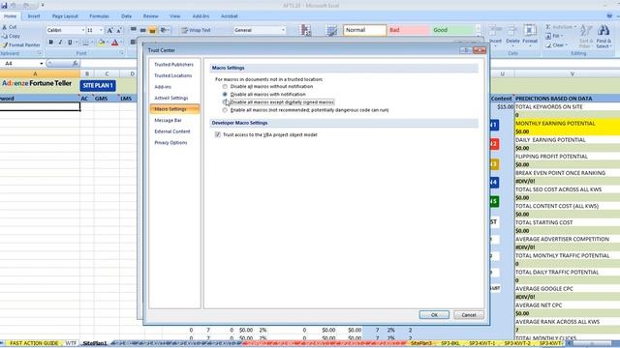The width and height of the screenshot is (620, 348).
Task: Click the AutoSum sigma icon
Action: [x=548, y=27]
